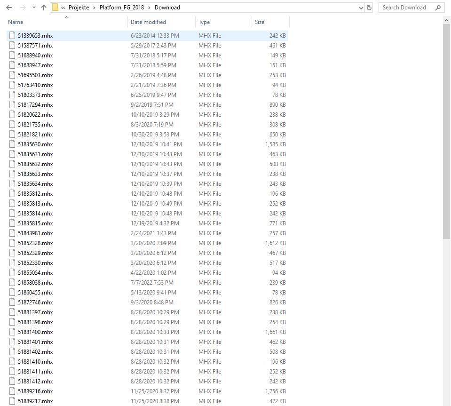Select file name 51852330.mhx
The width and height of the screenshot is (451, 406).
[x=35, y=263]
